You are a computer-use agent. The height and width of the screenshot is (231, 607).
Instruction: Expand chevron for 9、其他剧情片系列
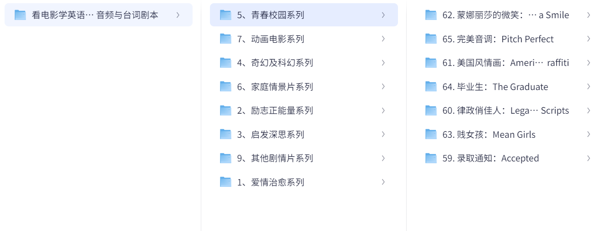(383, 158)
